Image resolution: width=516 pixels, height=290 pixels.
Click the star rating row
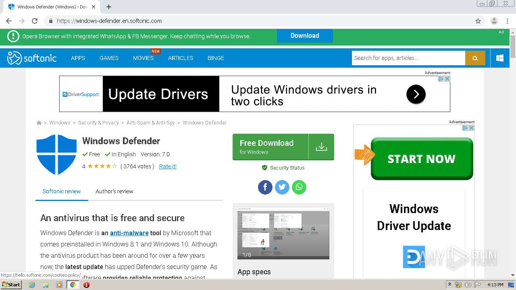coord(102,166)
